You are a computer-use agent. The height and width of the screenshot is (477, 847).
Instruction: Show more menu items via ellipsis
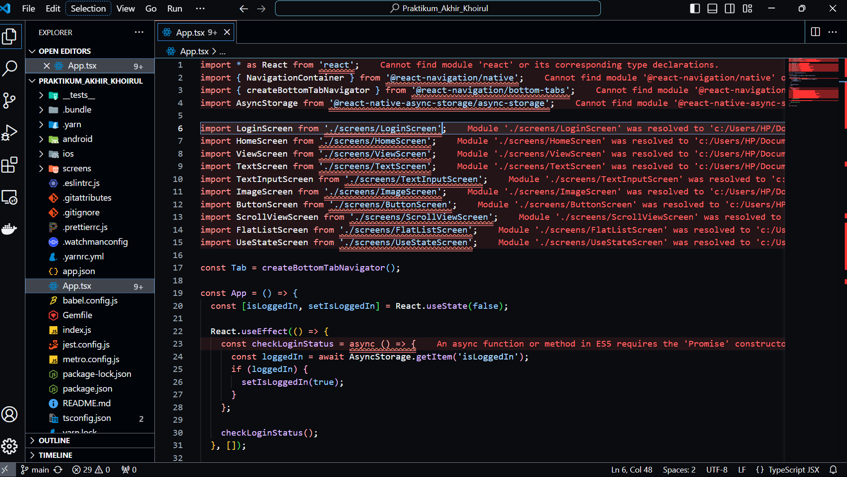point(200,8)
